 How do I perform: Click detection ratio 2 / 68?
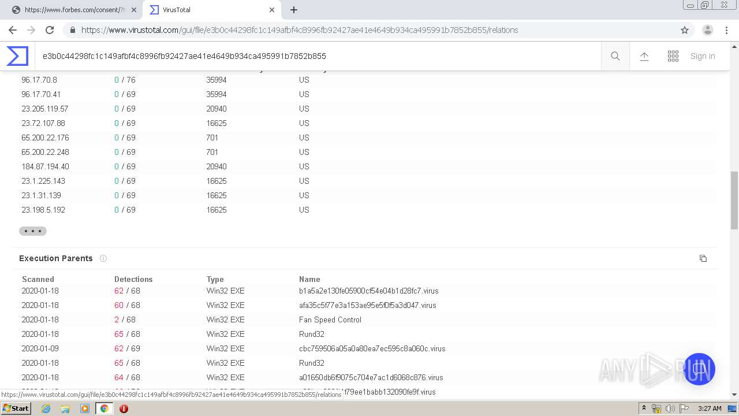tap(125, 320)
